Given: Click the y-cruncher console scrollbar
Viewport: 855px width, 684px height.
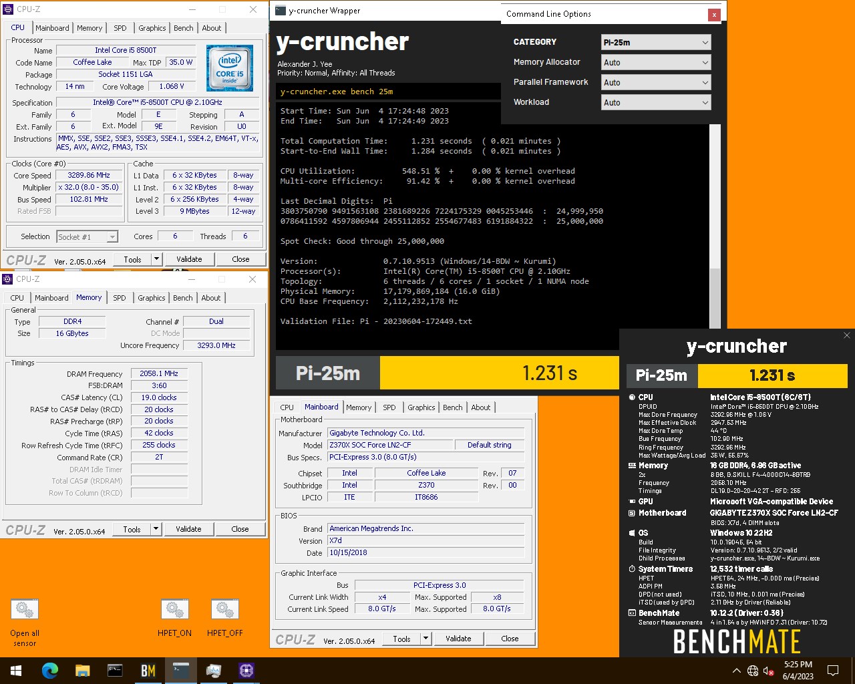Looking at the screenshot, I should coord(715,227).
